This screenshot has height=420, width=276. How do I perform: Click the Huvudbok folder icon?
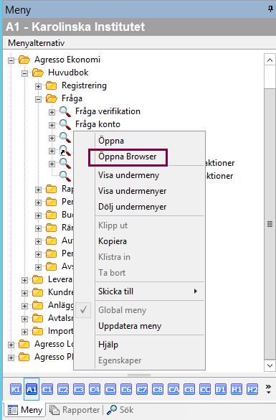38,73
